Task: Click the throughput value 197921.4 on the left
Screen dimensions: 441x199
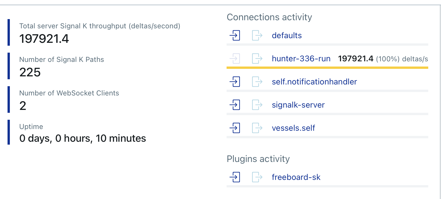Action: (x=44, y=39)
